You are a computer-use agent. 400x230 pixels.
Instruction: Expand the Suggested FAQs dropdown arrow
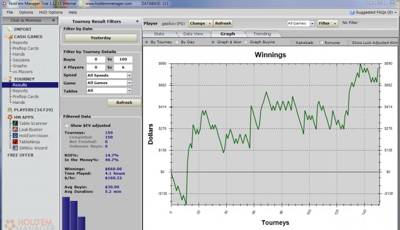click(x=395, y=12)
